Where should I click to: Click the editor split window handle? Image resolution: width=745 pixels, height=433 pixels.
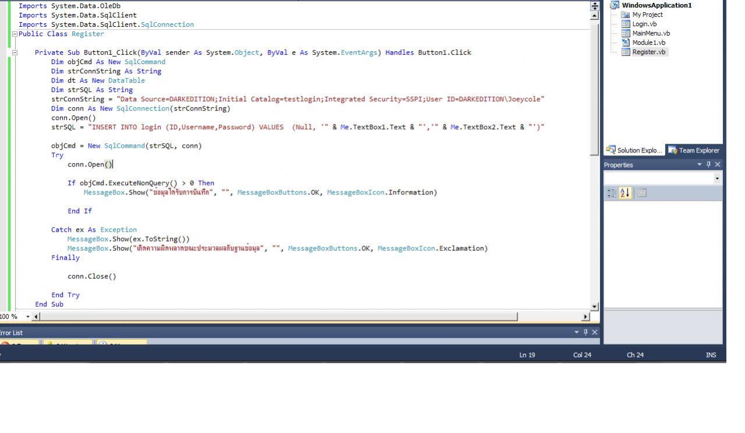[x=594, y=6]
